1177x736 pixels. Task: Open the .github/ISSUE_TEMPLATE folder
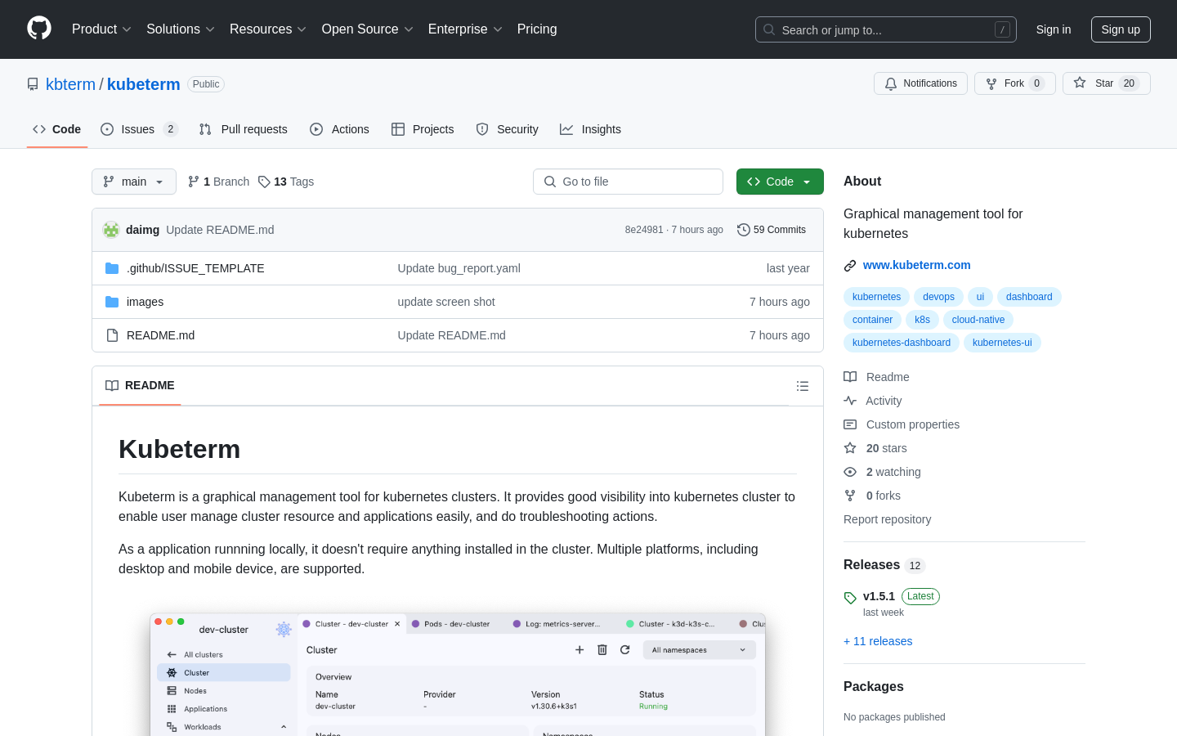[x=195, y=268]
